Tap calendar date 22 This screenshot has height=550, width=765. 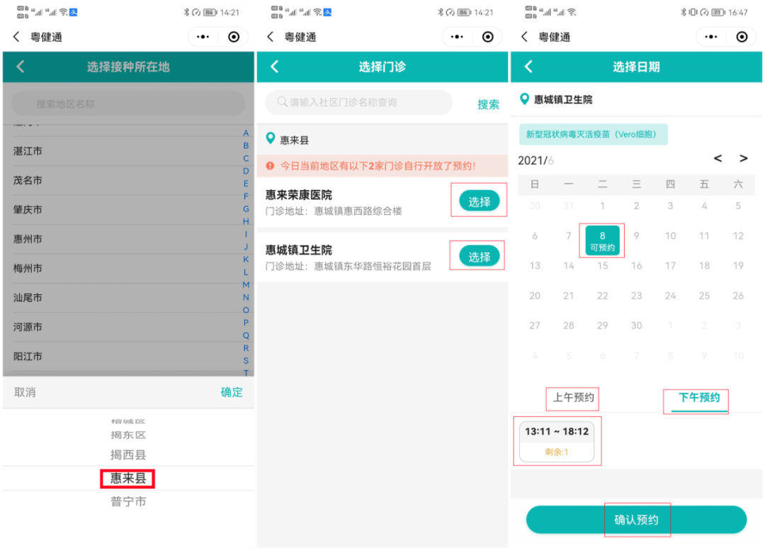coord(603,296)
